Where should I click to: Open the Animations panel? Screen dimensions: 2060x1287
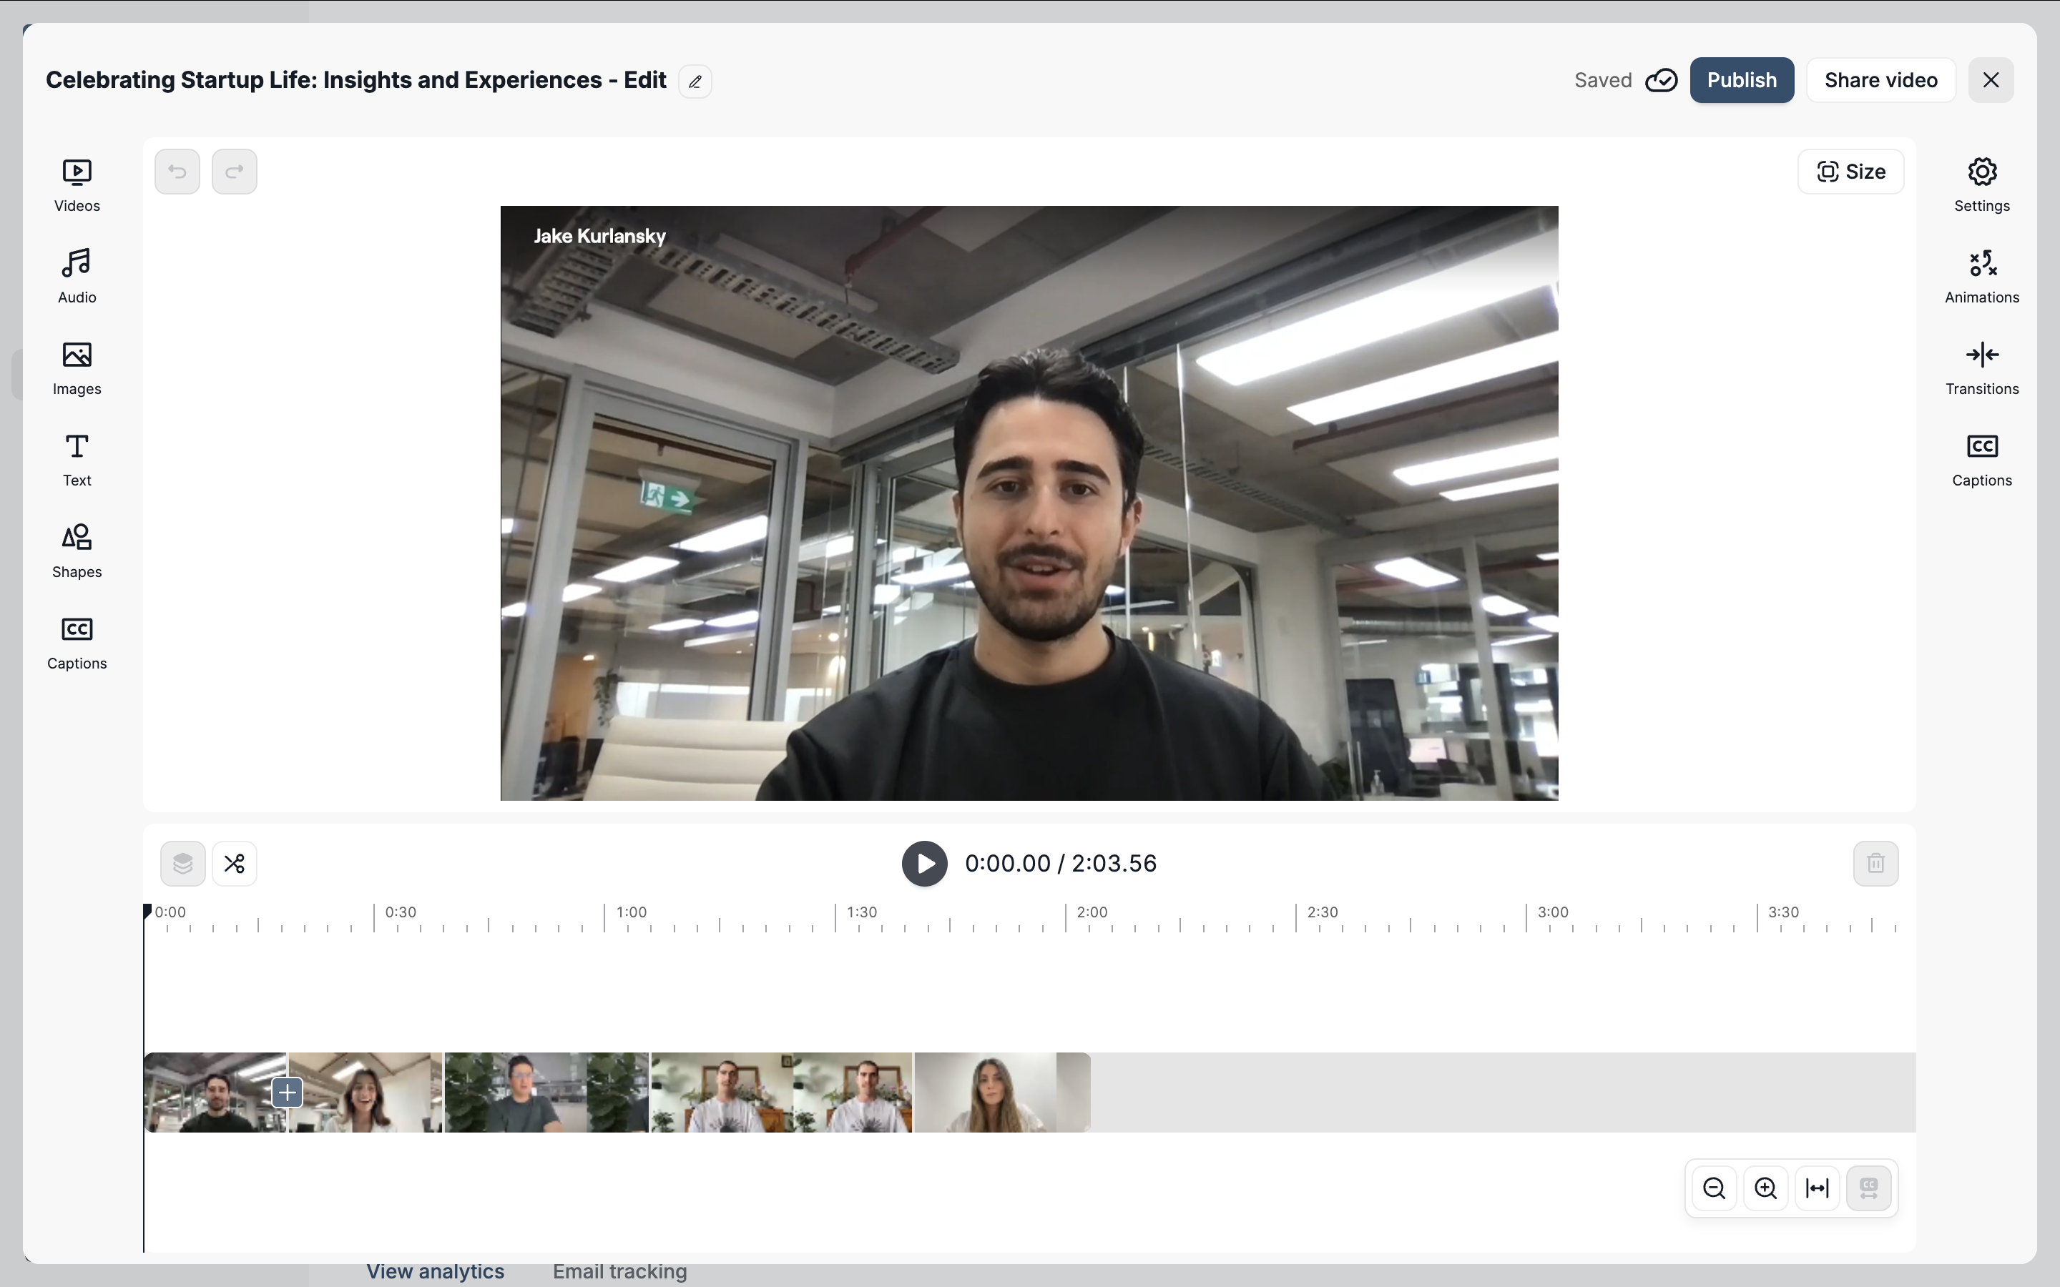(1982, 277)
